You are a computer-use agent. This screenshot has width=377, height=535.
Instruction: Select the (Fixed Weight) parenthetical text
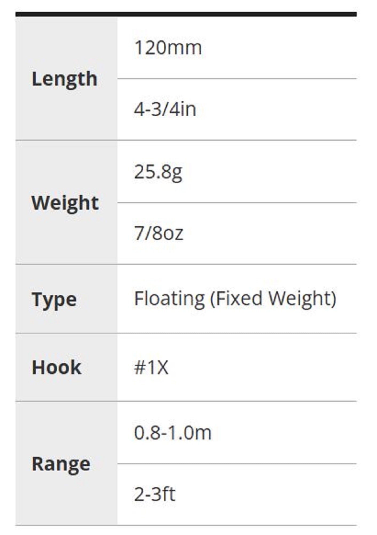point(273,299)
